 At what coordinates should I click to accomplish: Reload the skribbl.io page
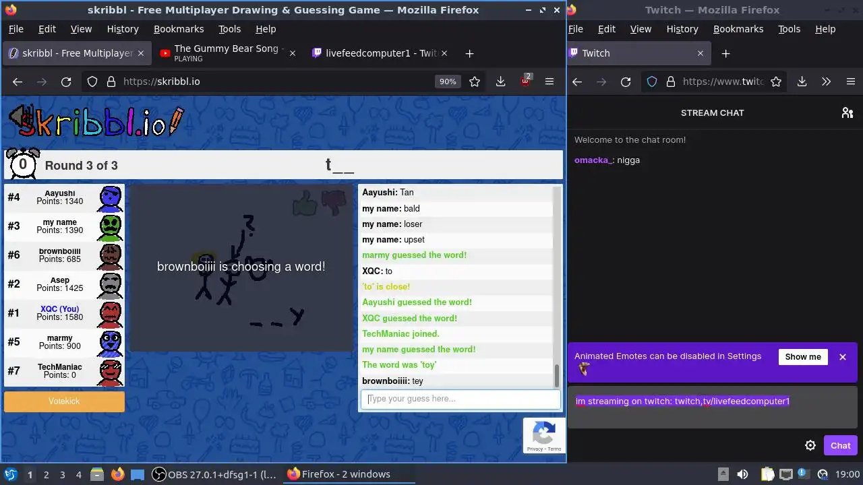tap(66, 82)
